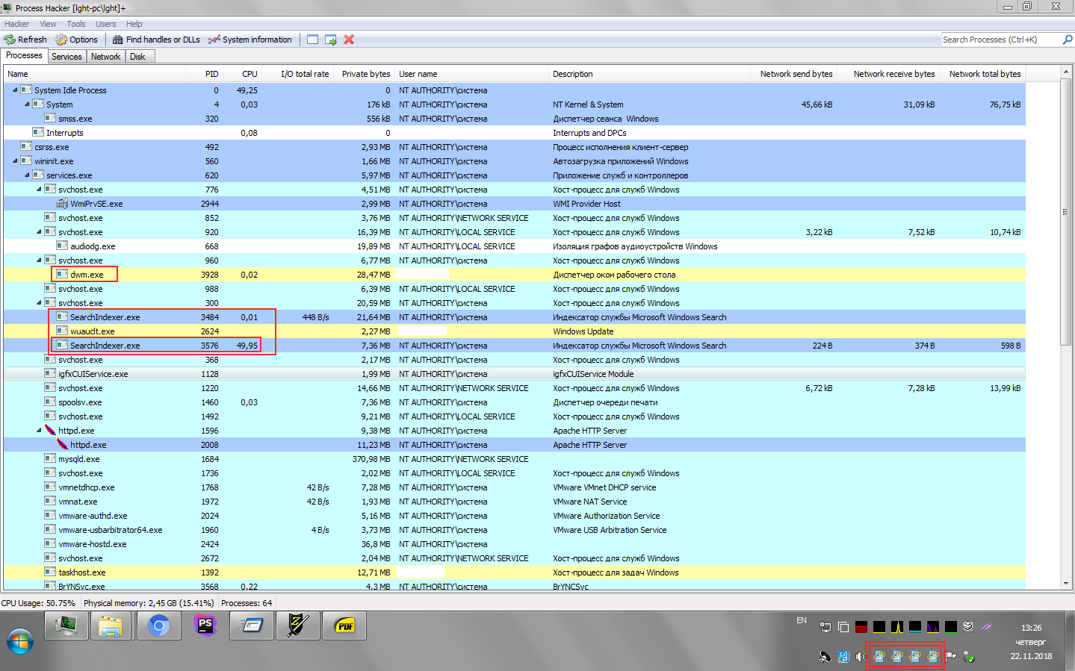This screenshot has height=671, width=1075.
Task: Collapse httpd.exe PID 1596 node
Action: point(39,430)
